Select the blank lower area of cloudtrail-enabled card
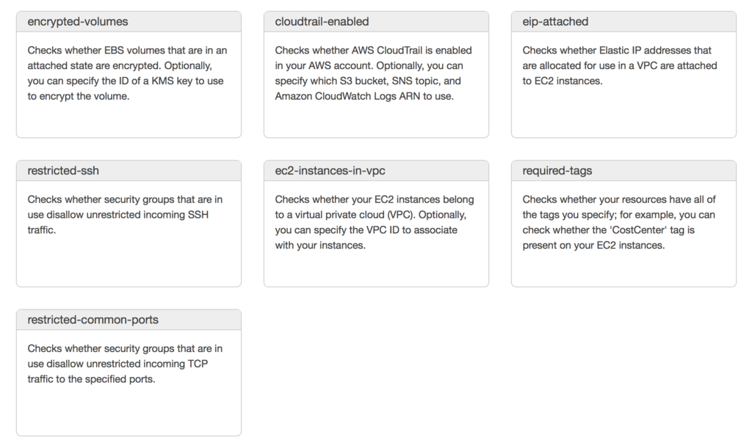752x448 pixels. point(376,120)
